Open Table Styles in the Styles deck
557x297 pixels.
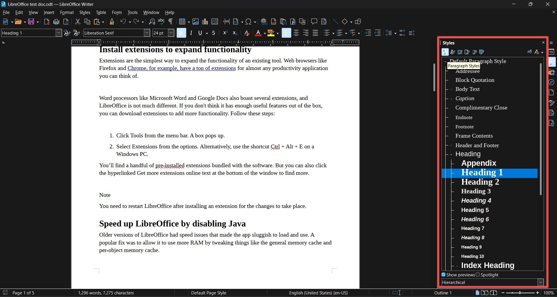click(482, 52)
